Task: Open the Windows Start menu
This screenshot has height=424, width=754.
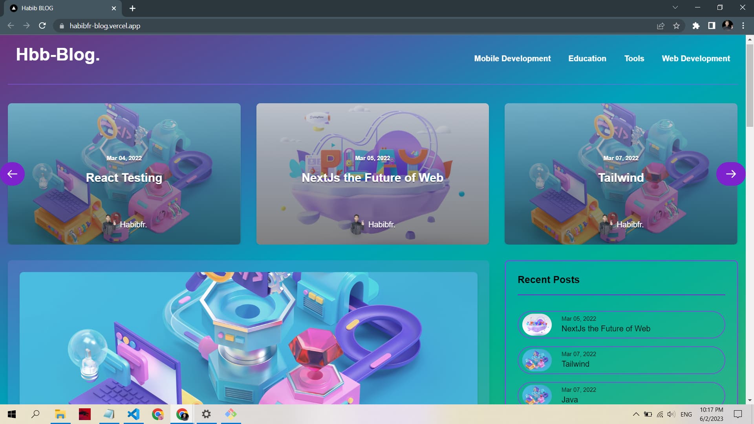Action: 12,414
